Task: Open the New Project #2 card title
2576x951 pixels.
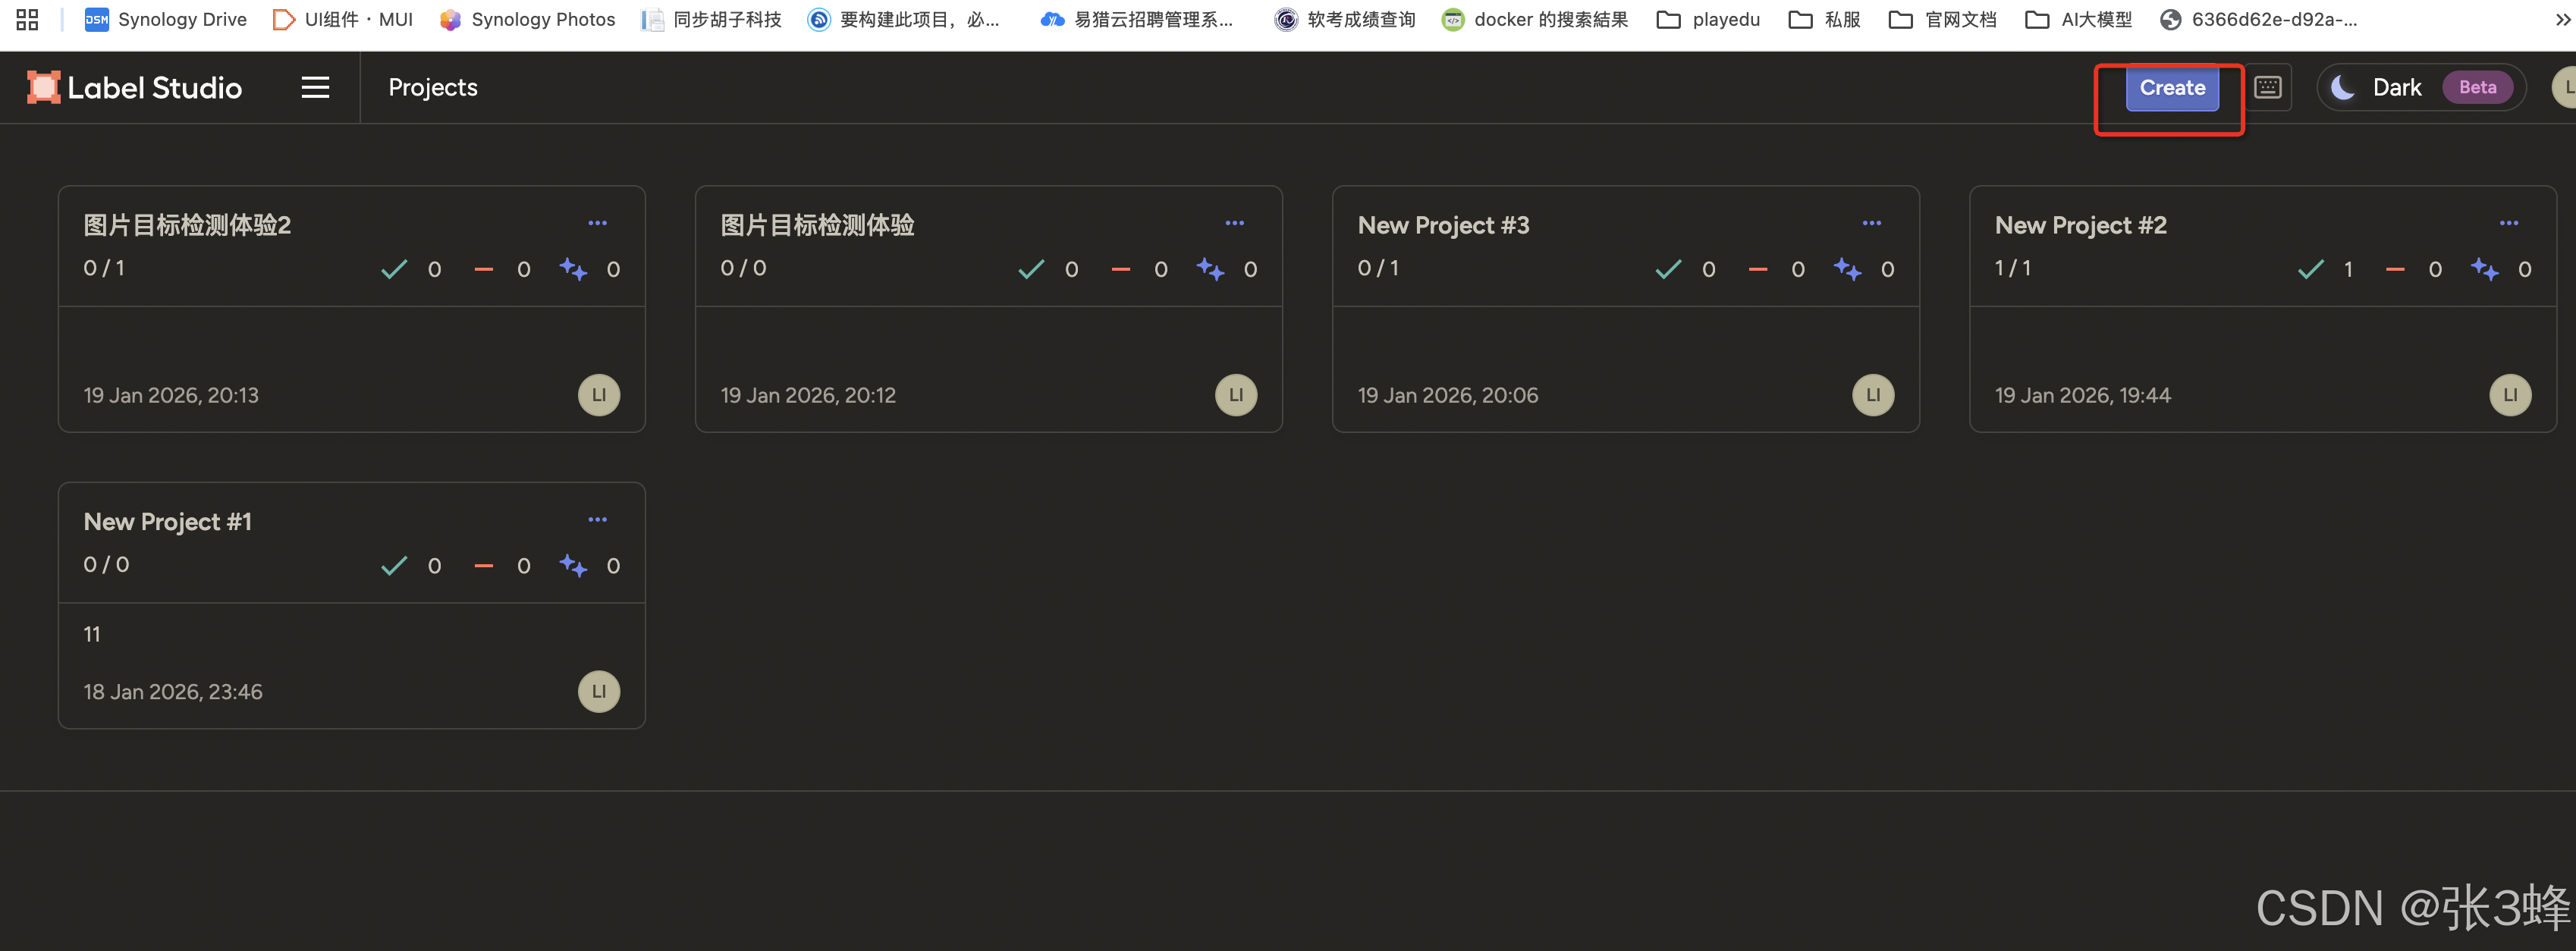Action: [x=2080, y=225]
